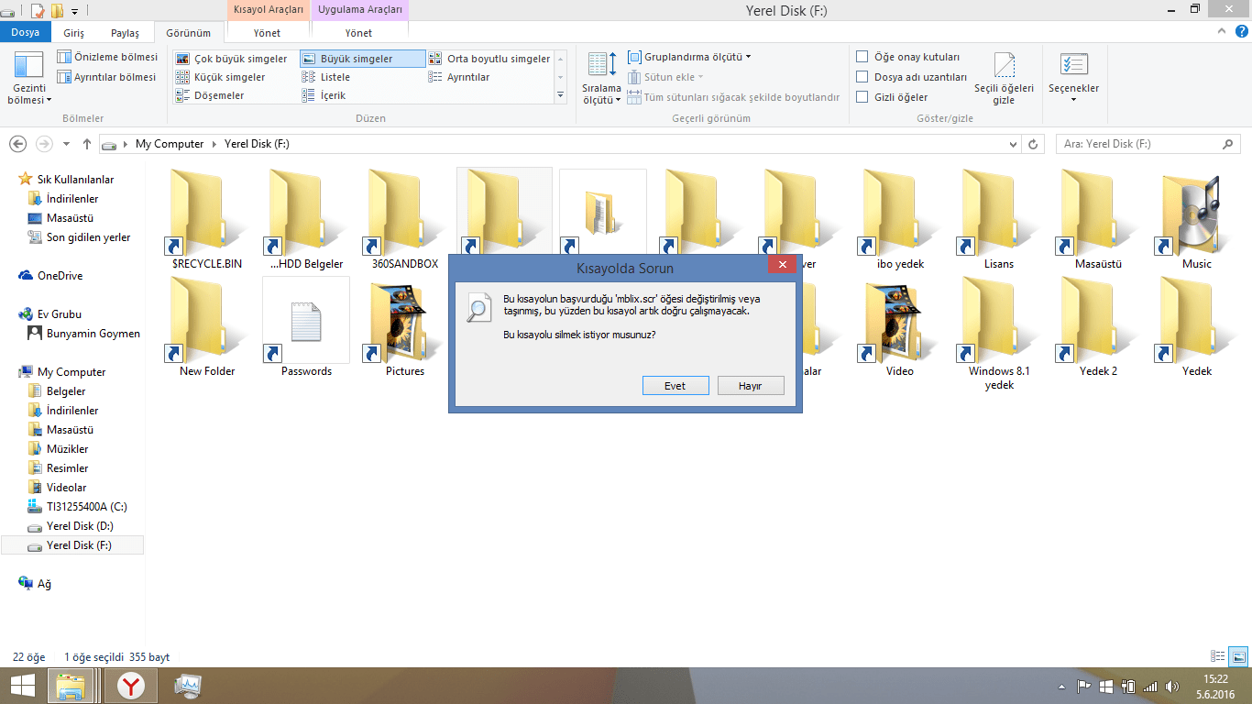The height and width of the screenshot is (704, 1252).
Task: Click Evet to delete the shortcut
Action: pos(675,386)
